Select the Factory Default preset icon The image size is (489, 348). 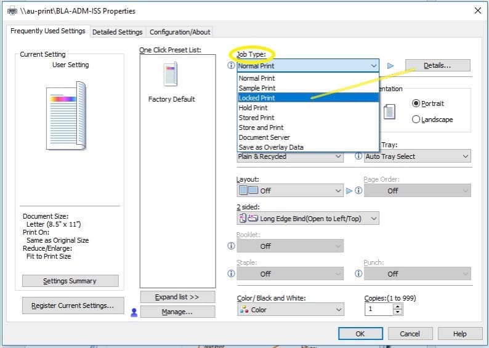coord(171,74)
